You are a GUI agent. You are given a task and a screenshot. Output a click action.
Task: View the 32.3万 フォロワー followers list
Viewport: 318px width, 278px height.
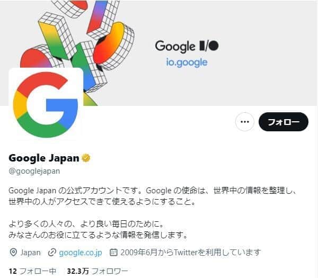click(x=98, y=271)
